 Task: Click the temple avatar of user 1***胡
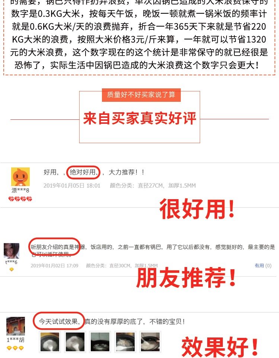point(16,326)
